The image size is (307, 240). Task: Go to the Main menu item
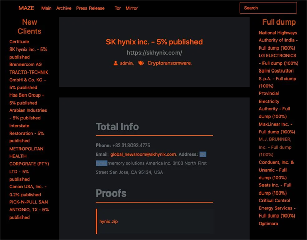point(47,8)
